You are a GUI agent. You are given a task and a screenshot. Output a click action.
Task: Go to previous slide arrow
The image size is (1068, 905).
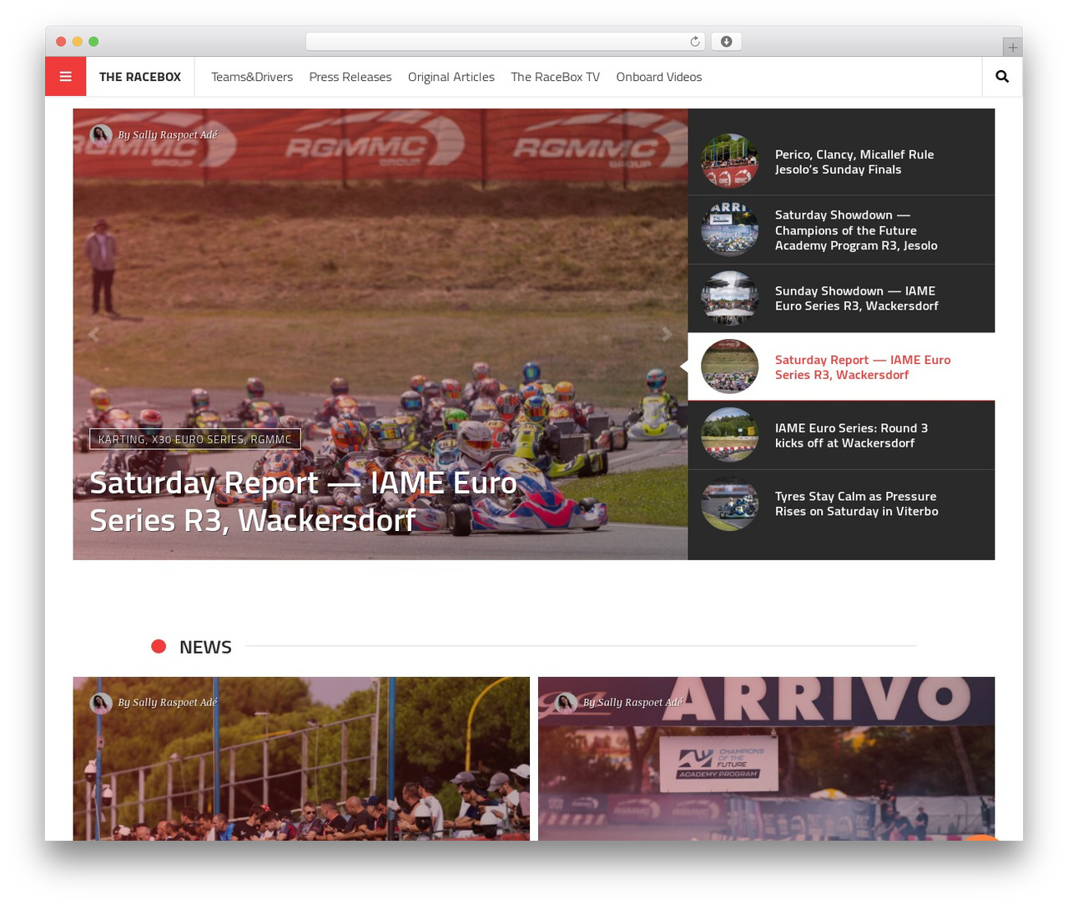[x=93, y=335]
